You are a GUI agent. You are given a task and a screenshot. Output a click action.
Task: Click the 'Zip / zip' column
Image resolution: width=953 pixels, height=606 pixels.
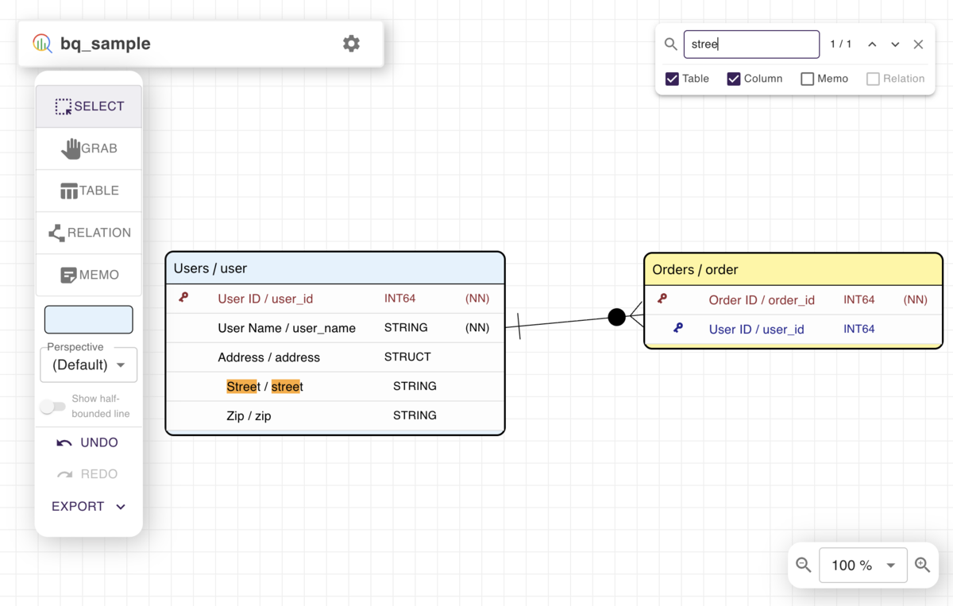(249, 416)
